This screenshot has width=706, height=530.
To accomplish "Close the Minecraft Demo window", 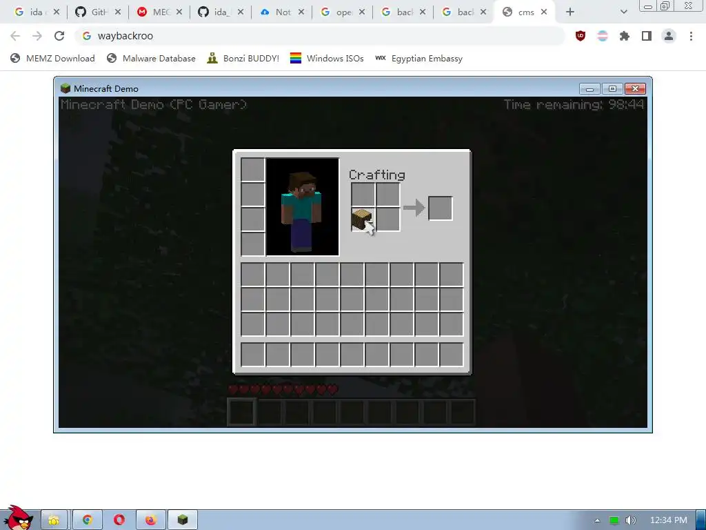I will pyautogui.click(x=635, y=89).
